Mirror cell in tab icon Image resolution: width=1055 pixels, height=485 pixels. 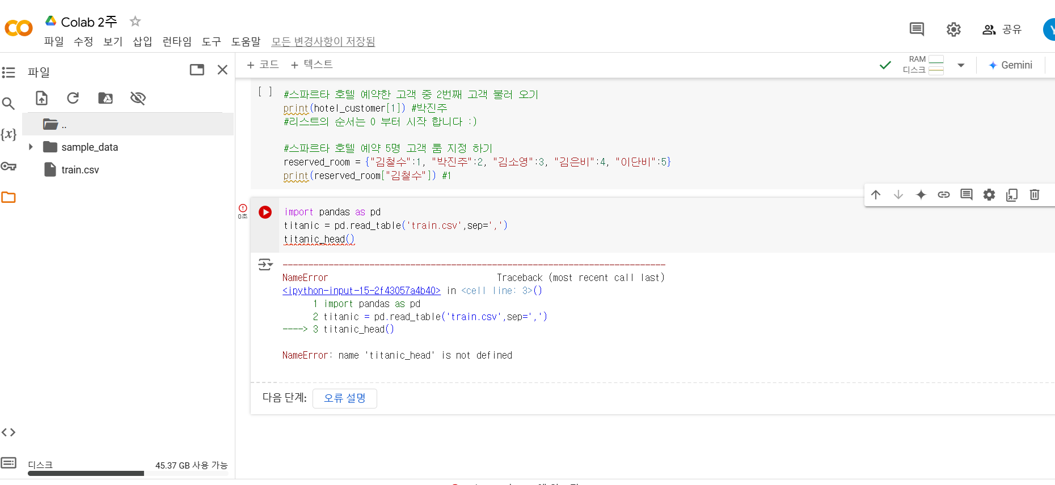click(x=1012, y=195)
